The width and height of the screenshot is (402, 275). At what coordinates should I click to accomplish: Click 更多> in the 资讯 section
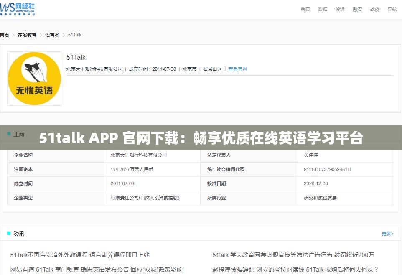tap(387, 234)
